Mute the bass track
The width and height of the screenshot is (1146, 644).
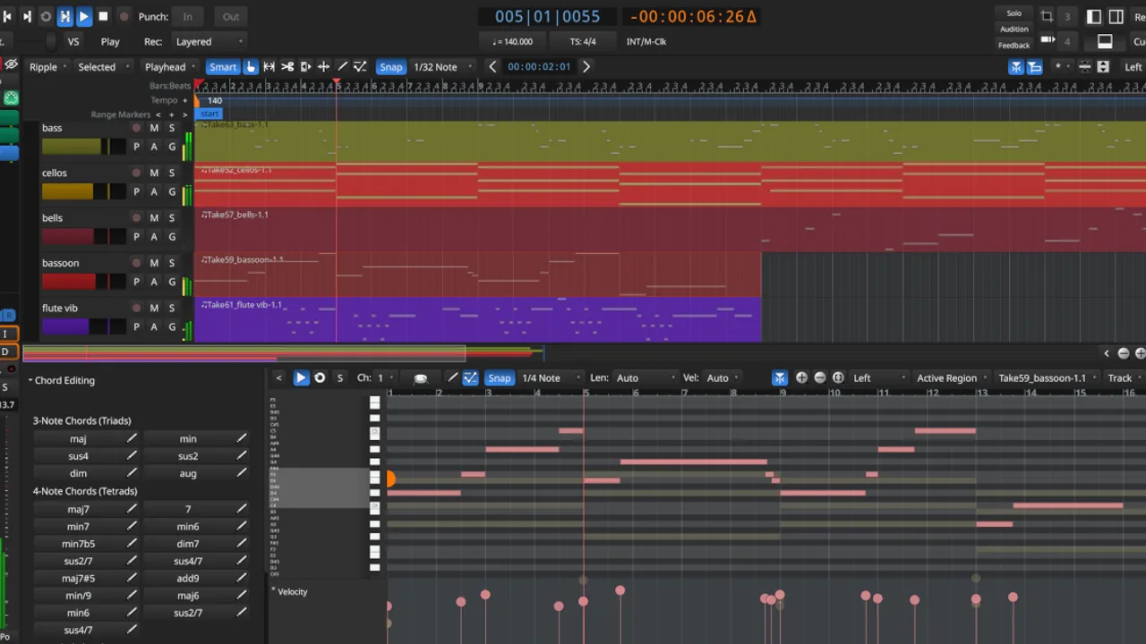pyautogui.click(x=154, y=128)
